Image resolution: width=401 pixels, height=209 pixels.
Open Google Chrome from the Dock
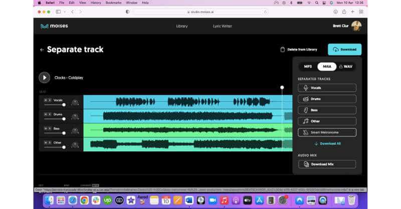[x=84, y=200]
